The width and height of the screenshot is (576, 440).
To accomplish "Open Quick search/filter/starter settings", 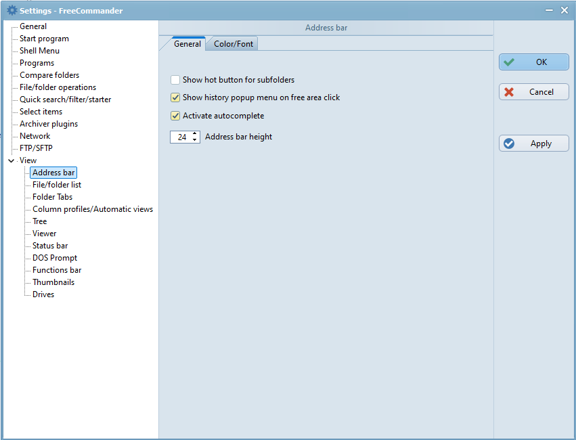I will tap(65, 99).
